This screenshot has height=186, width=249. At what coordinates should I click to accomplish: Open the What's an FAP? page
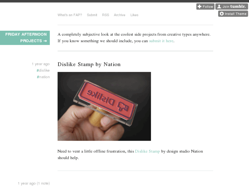click(x=70, y=15)
